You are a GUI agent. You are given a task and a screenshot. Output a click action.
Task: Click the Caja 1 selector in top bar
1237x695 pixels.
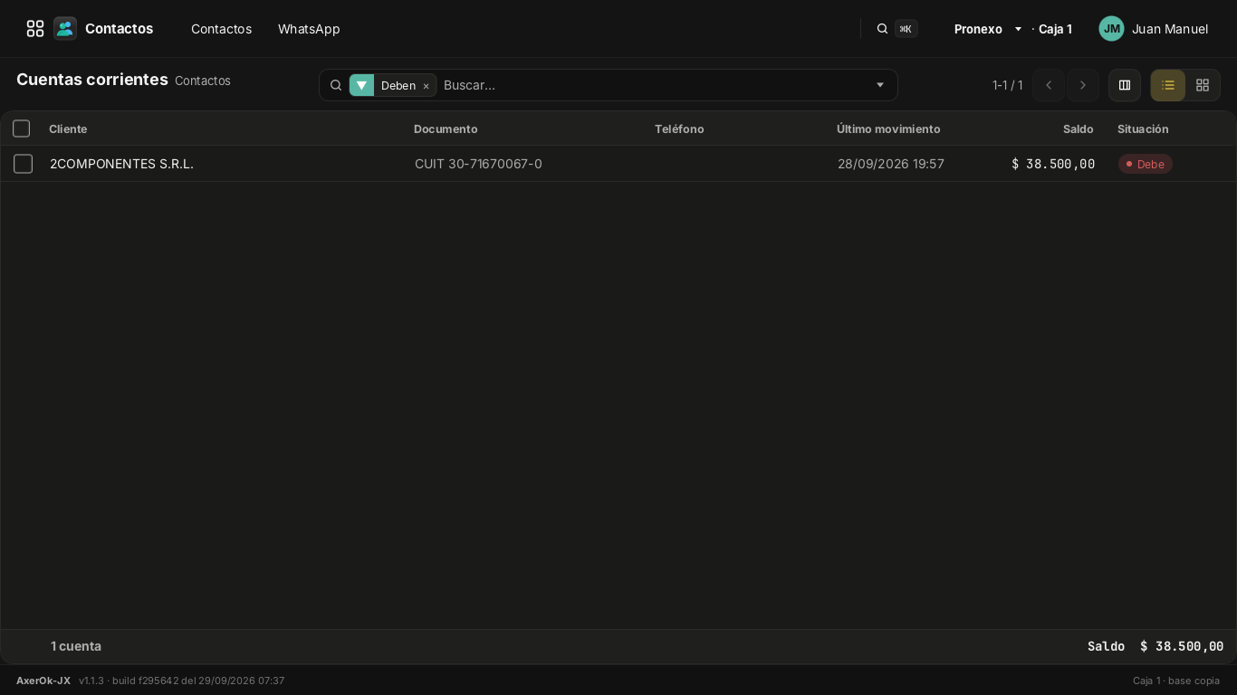pos(1055,29)
